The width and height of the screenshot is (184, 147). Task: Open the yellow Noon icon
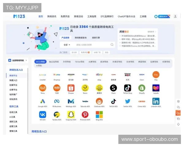85,88
